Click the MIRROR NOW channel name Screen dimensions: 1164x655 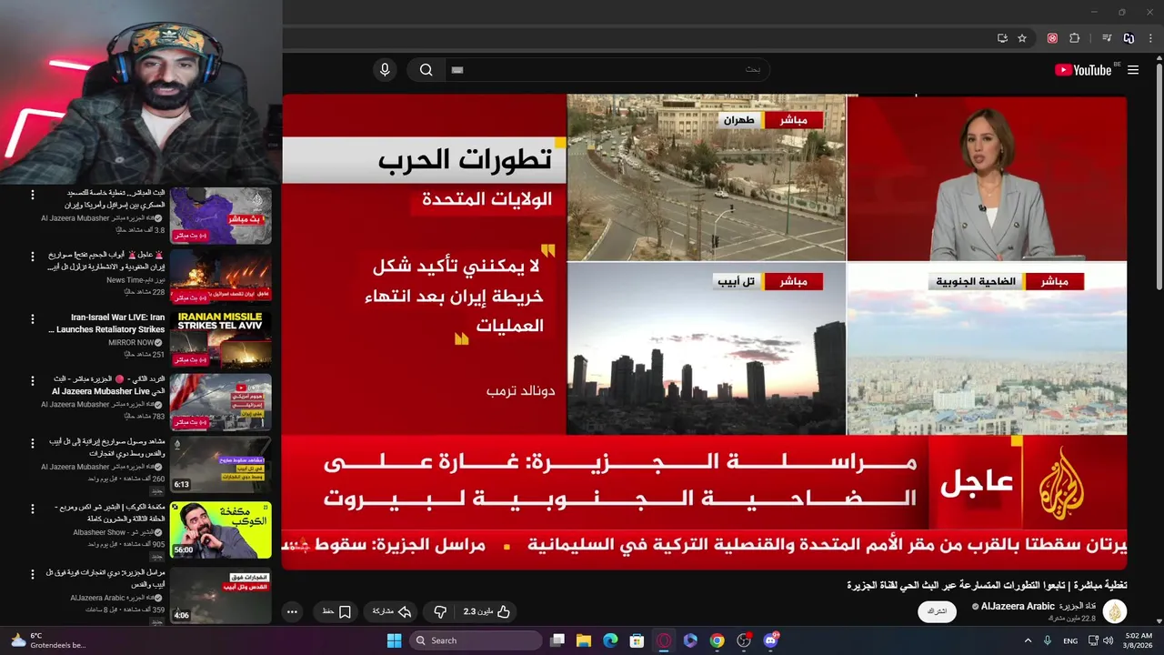[x=131, y=342]
